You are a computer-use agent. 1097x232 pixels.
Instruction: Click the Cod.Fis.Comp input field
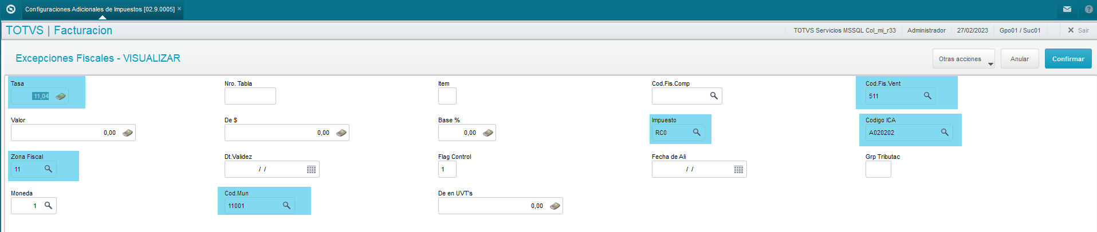(686, 96)
